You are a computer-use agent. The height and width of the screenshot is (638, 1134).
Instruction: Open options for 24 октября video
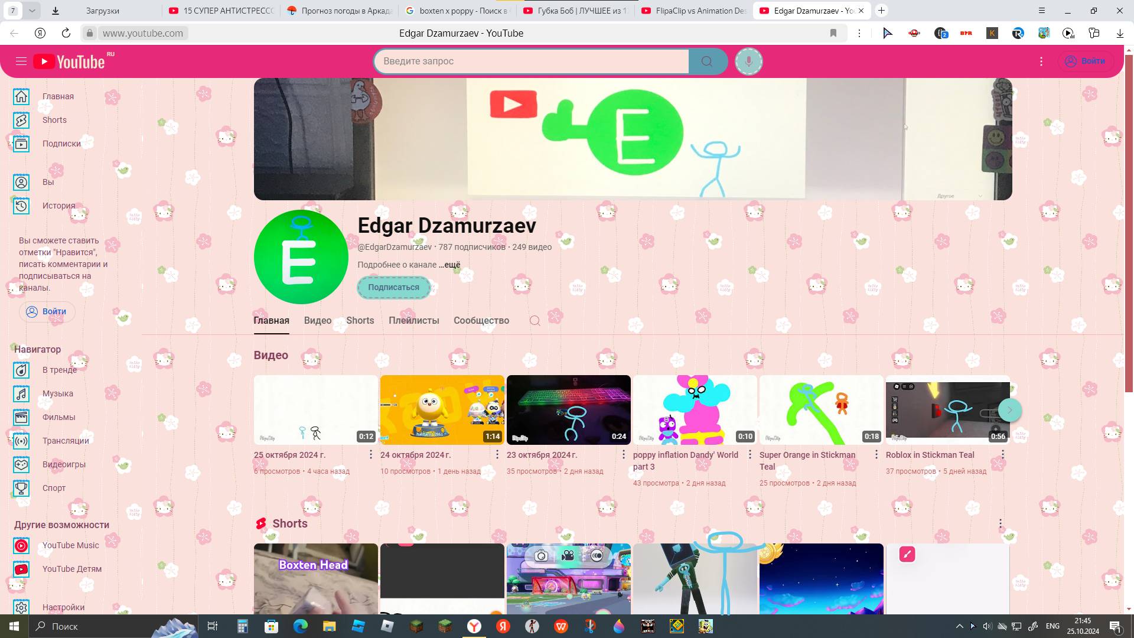497,454
